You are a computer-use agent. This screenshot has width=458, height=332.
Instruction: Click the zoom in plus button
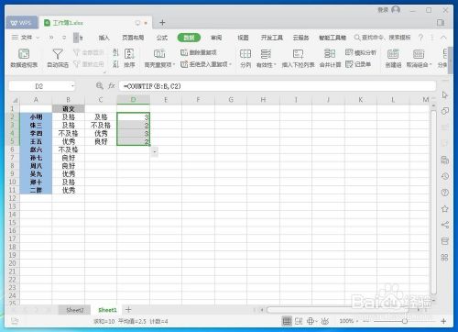tap(443, 321)
